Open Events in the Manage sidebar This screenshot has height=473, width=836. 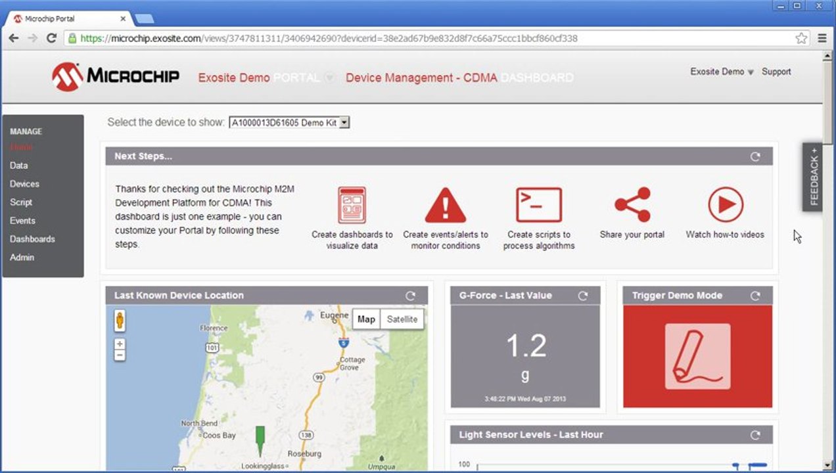click(22, 221)
